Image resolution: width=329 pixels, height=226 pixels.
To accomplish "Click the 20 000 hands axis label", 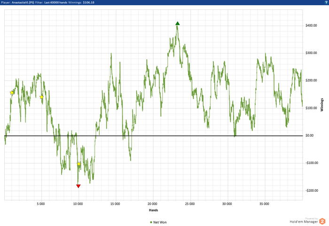I will tap(152, 204).
